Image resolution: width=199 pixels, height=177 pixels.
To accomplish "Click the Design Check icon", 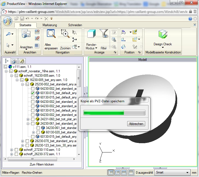I will tap(163, 34).
